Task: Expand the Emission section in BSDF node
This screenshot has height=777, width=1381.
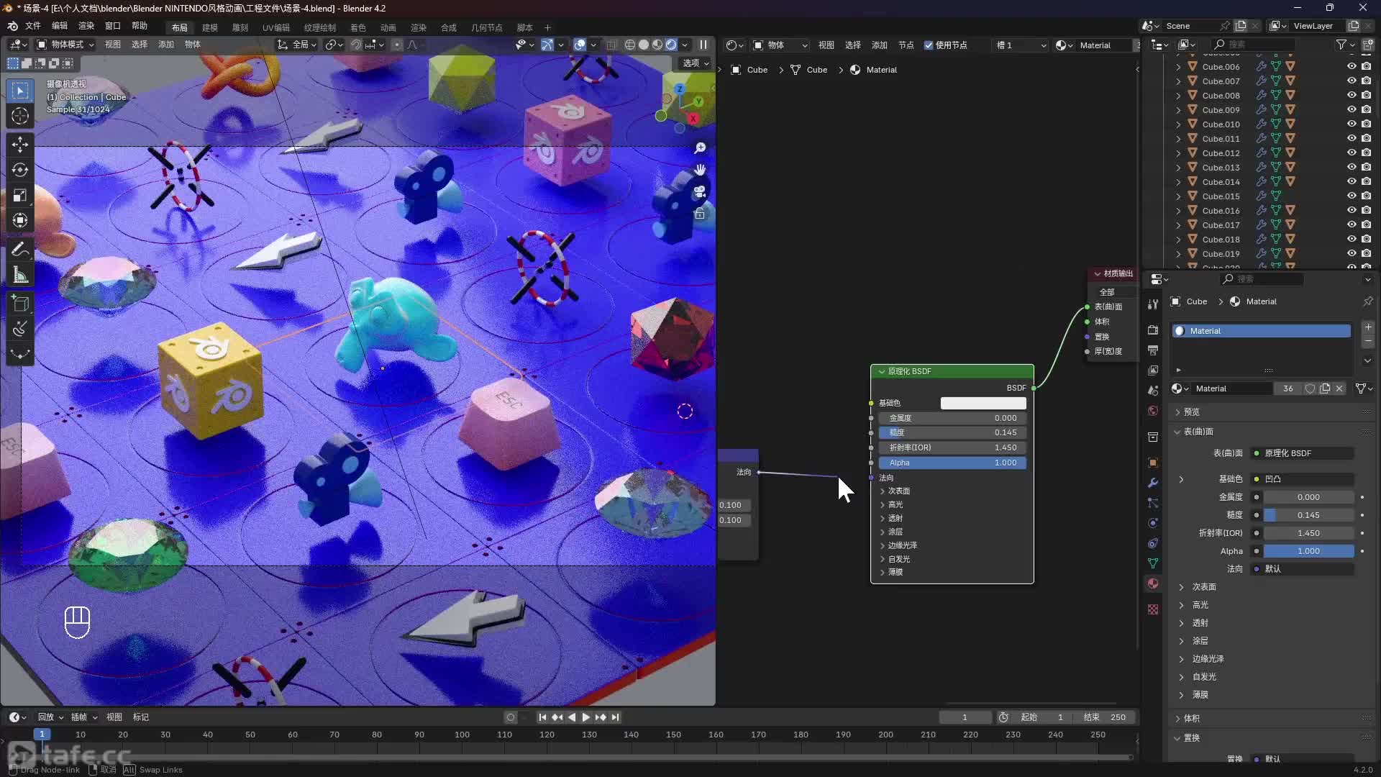Action: click(x=883, y=559)
